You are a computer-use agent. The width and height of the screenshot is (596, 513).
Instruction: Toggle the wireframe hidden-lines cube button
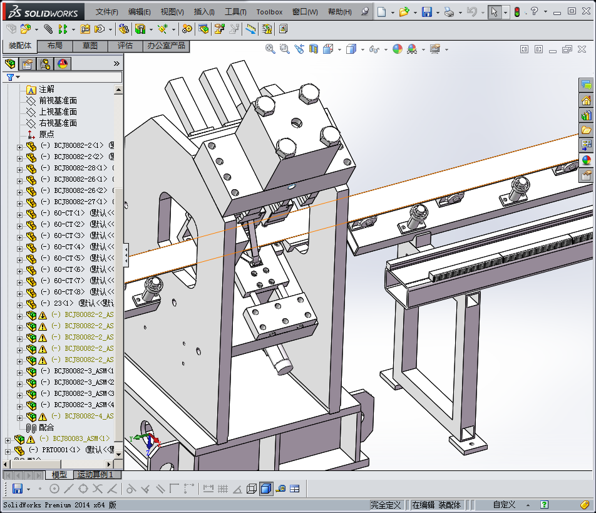click(252, 489)
